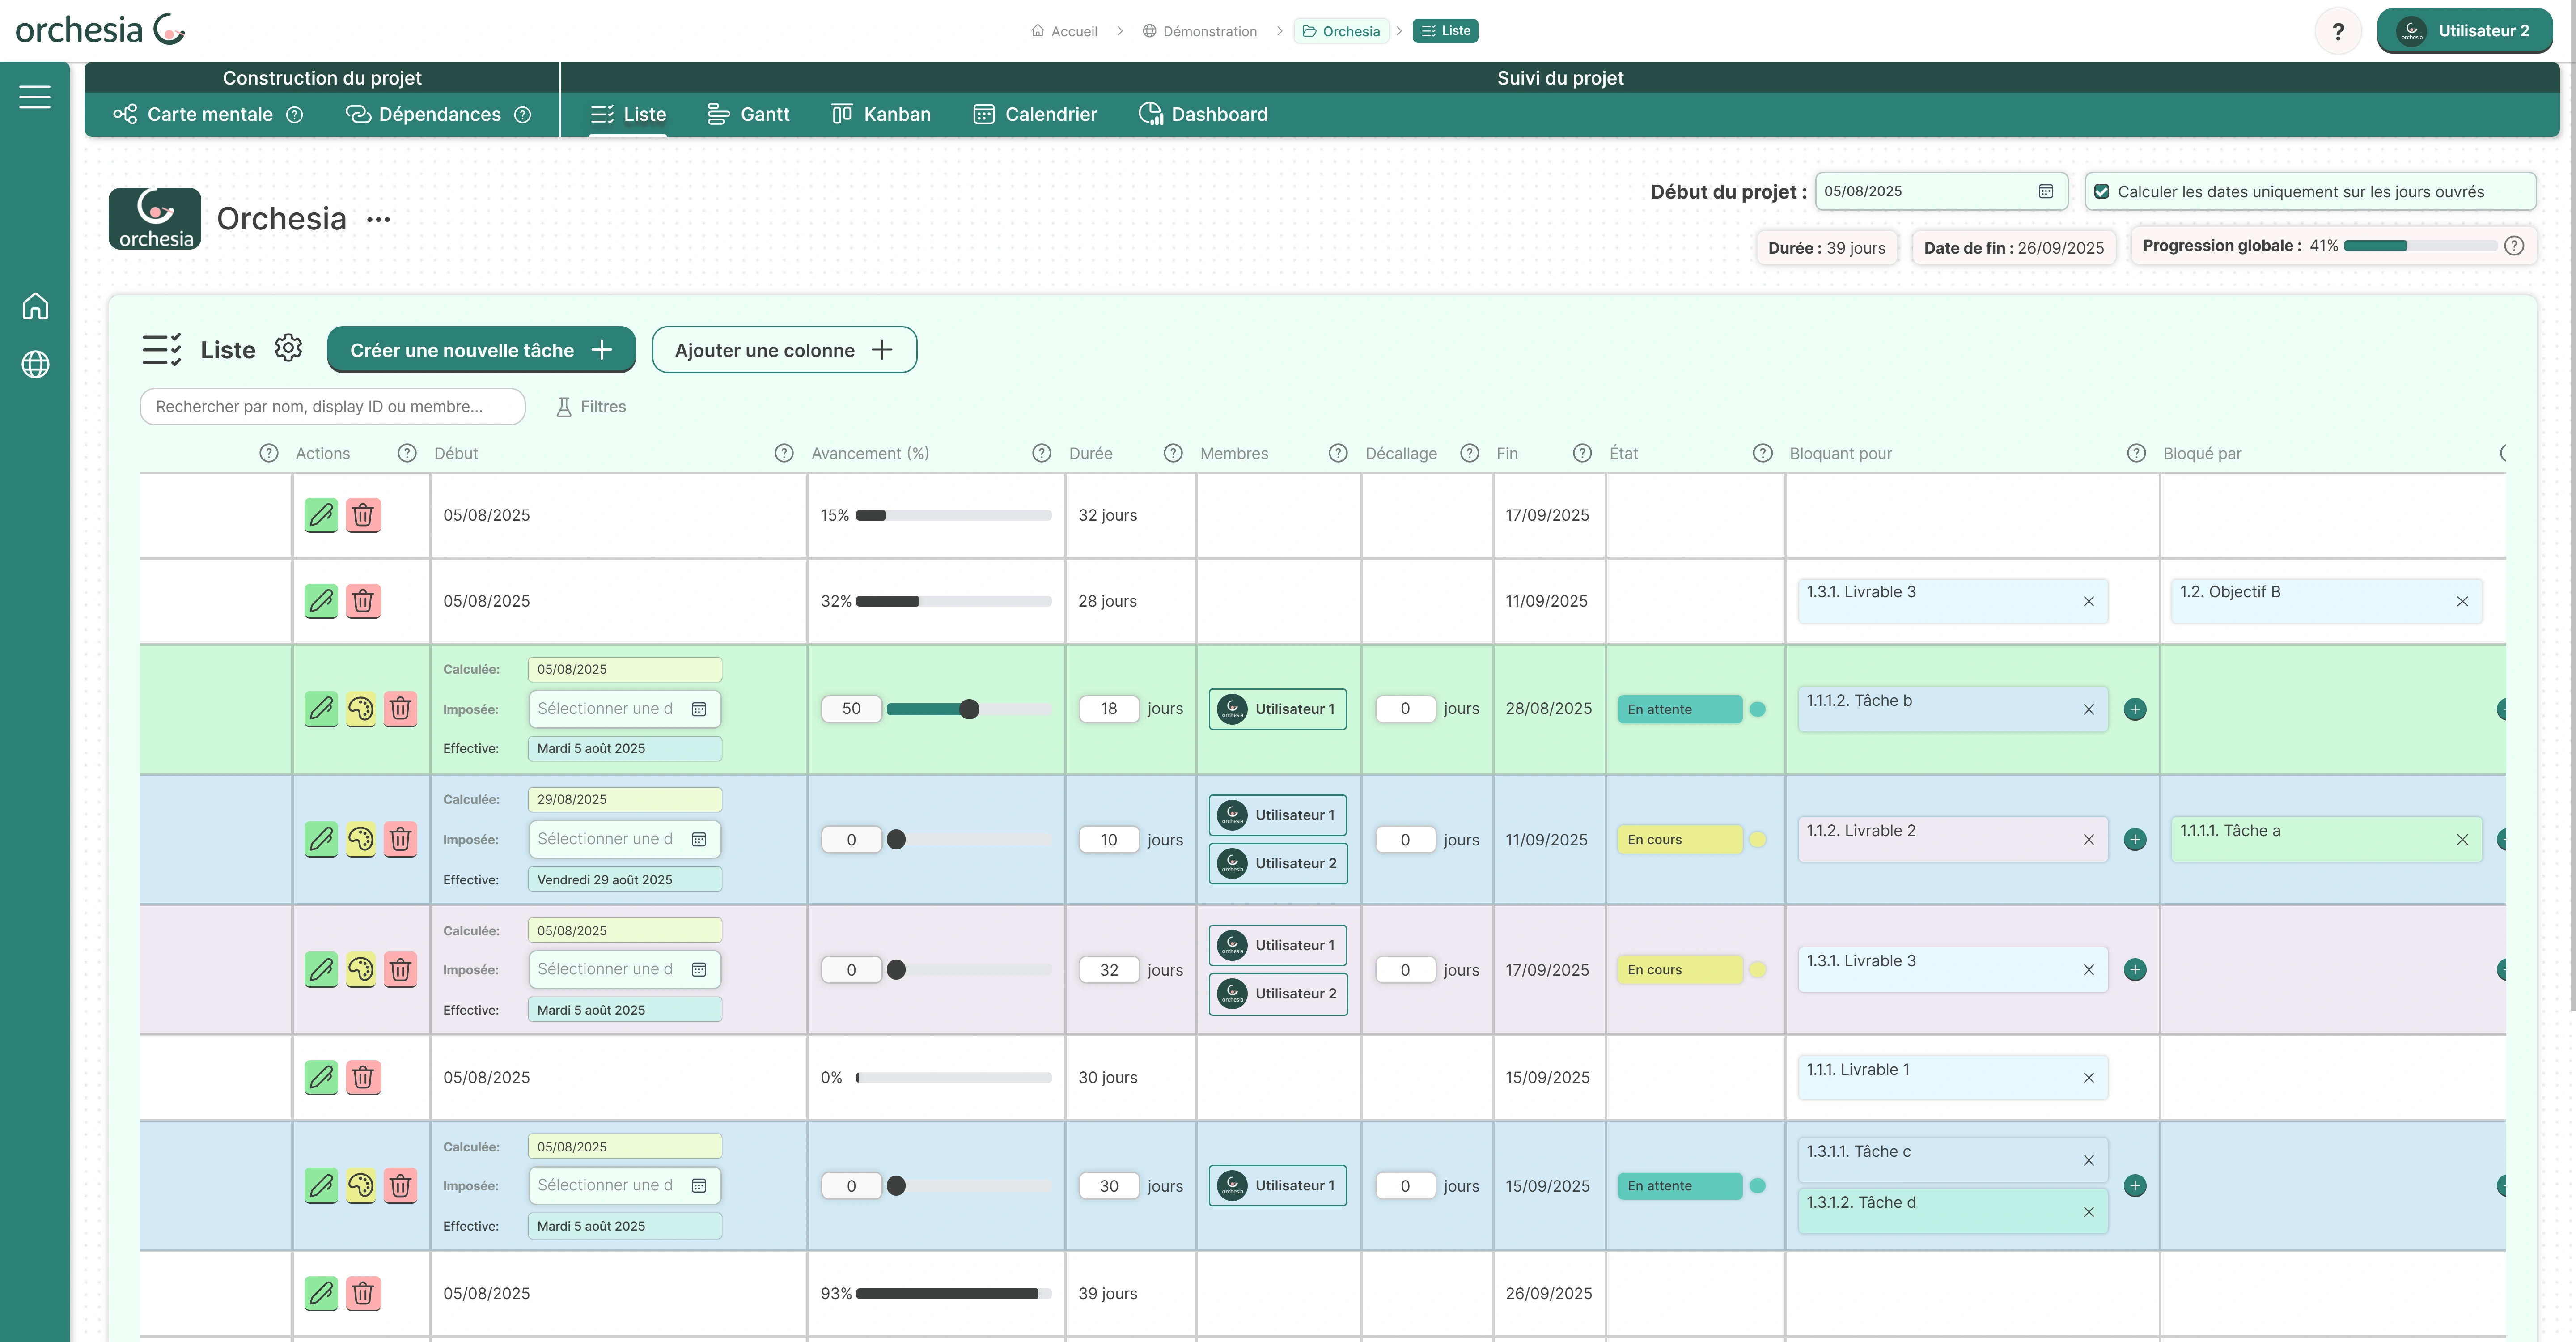This screenshot has height=1342, width=2576.
Task: Open the project start date calendar picker
Action: click(2046, 191)
